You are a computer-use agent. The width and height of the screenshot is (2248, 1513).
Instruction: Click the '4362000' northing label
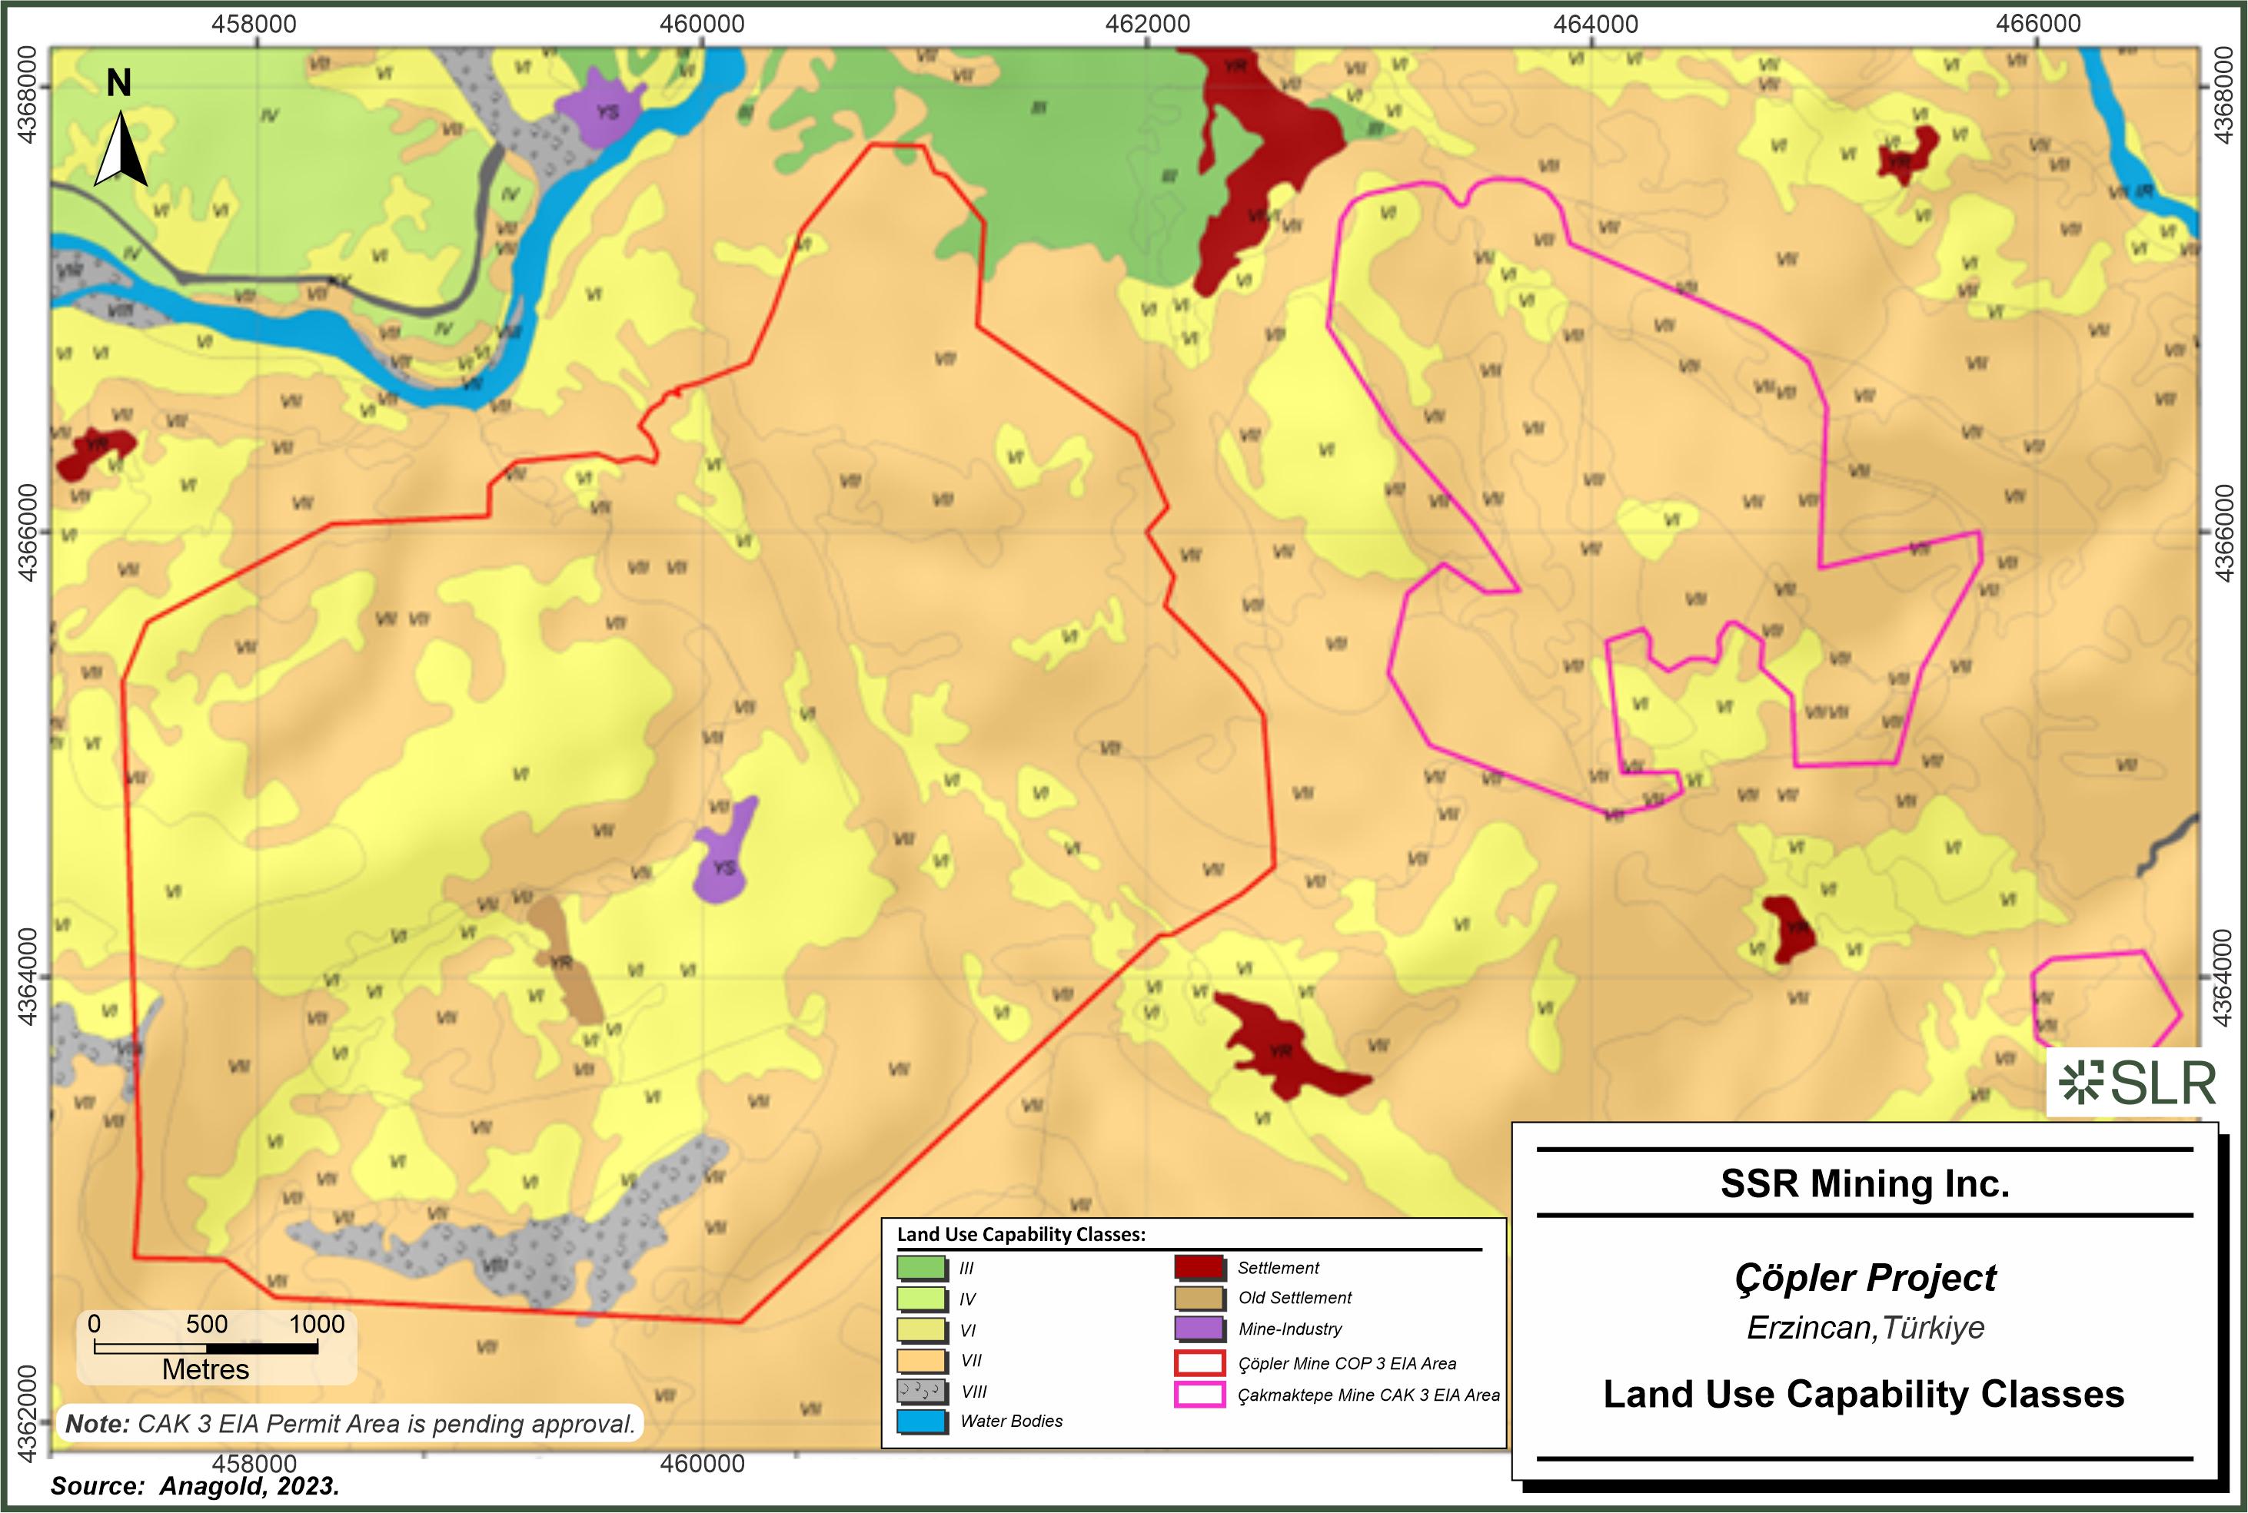27,1412
